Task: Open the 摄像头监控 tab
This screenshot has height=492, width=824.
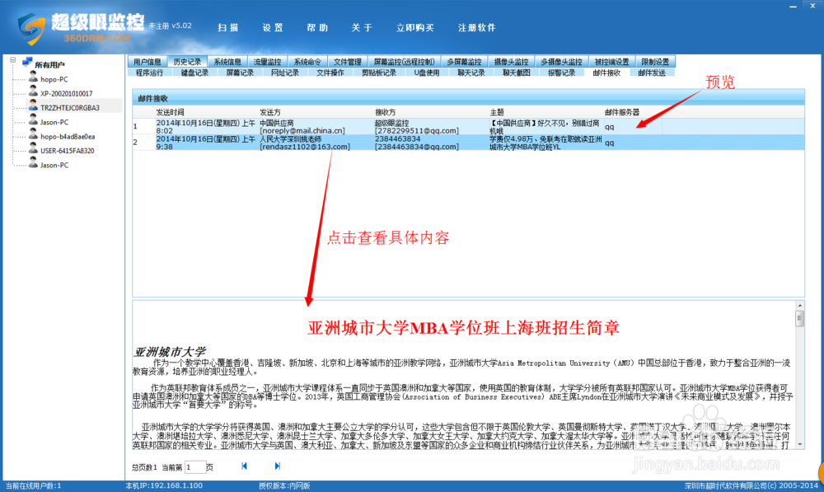Action: coord(512,62)
